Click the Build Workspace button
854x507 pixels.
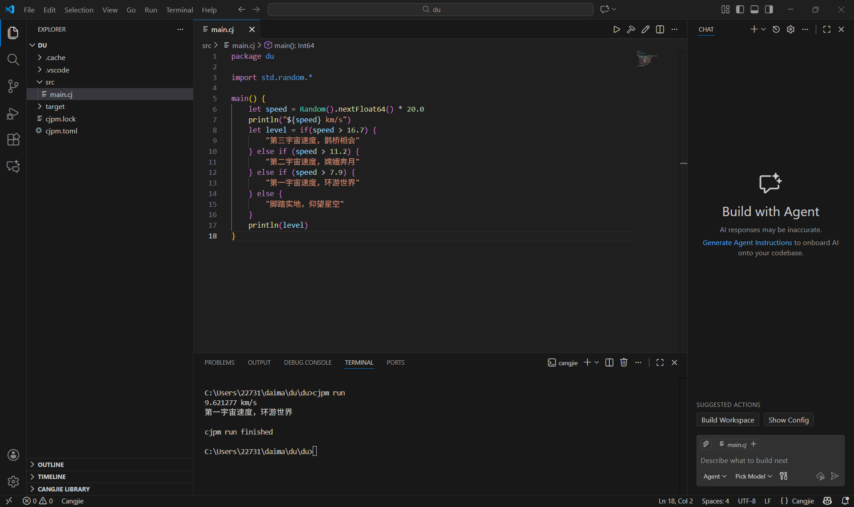click(728, 420)
